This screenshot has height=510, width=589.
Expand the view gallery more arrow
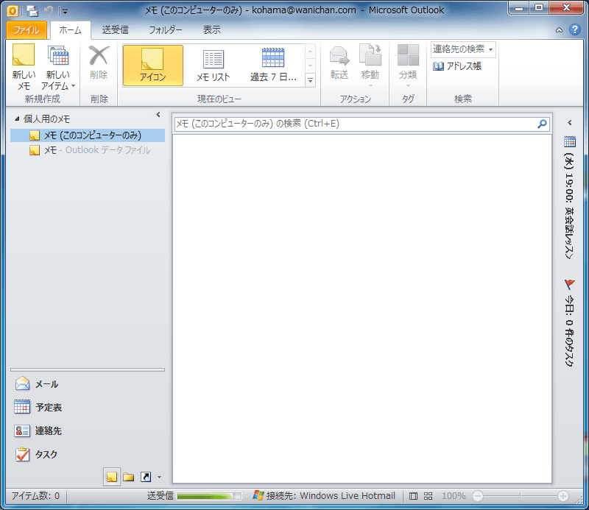click(x=310, y=80)
